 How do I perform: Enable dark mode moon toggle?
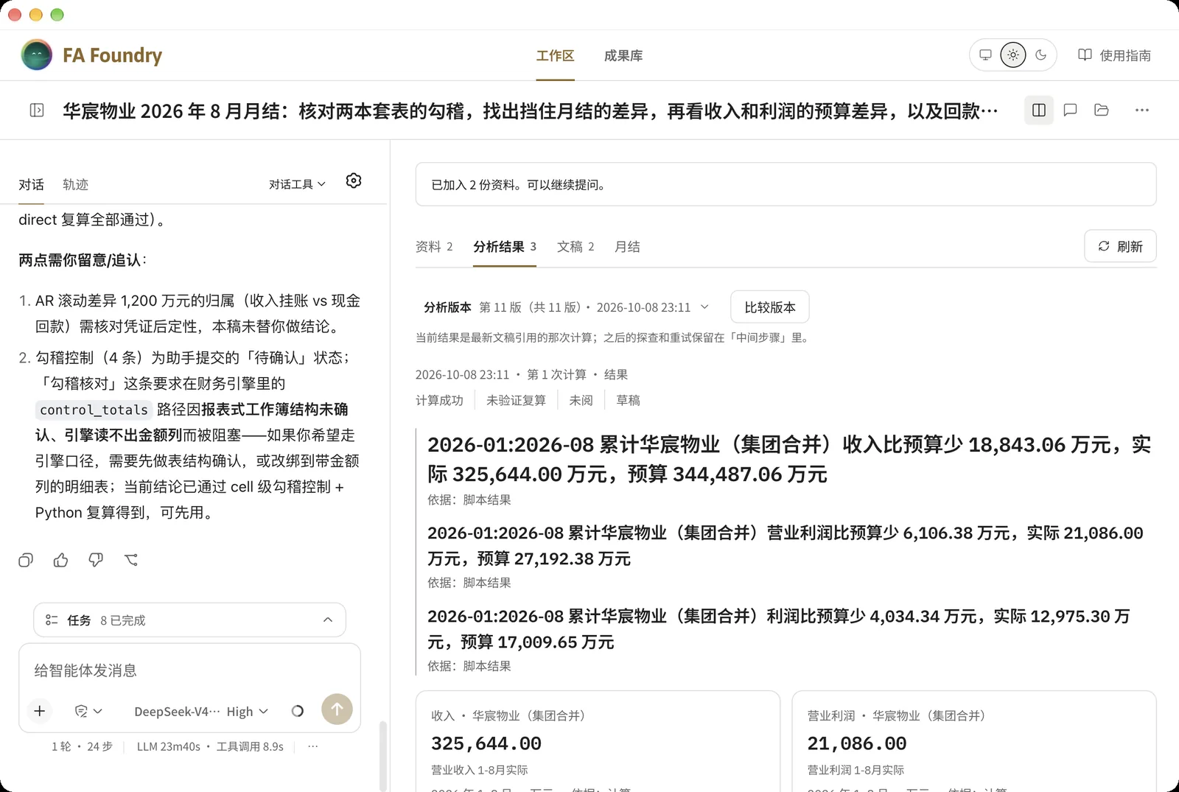coord(1041,55)
